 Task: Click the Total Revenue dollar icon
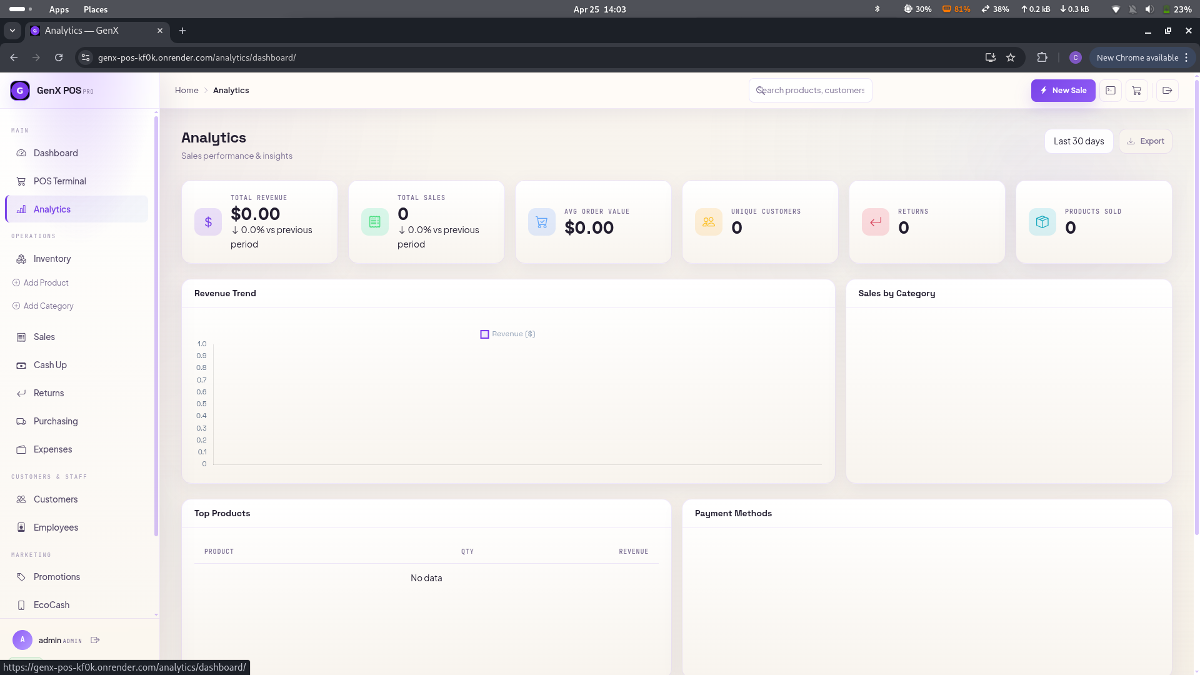click(x=208, y=222)
